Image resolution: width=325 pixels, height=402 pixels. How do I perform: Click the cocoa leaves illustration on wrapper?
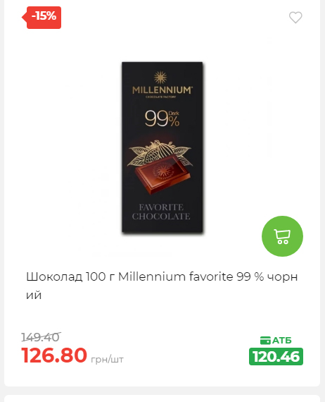(160, 152)
